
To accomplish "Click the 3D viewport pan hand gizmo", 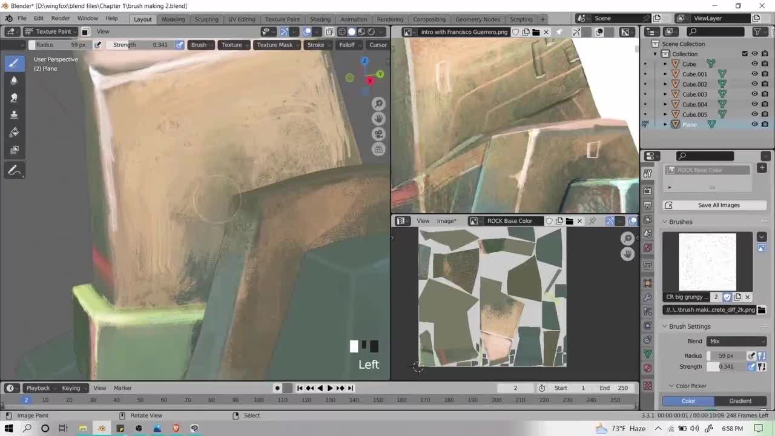I will pyautogui.click(x=378, y=119).
